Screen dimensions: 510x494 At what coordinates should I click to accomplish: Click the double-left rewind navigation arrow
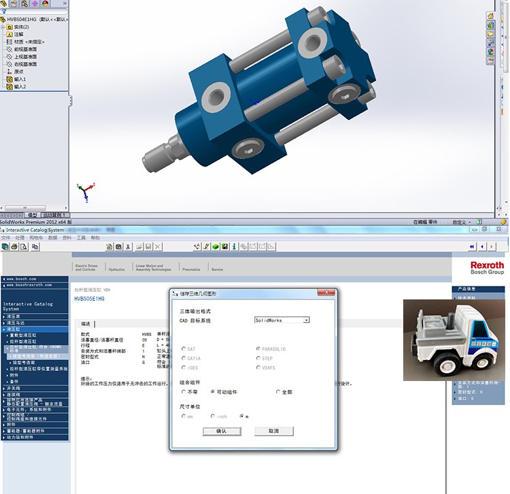(472, 247)
